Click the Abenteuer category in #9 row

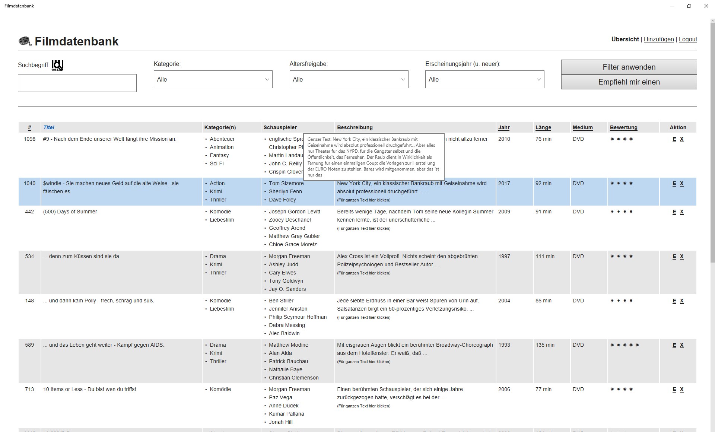click(222, 139)
